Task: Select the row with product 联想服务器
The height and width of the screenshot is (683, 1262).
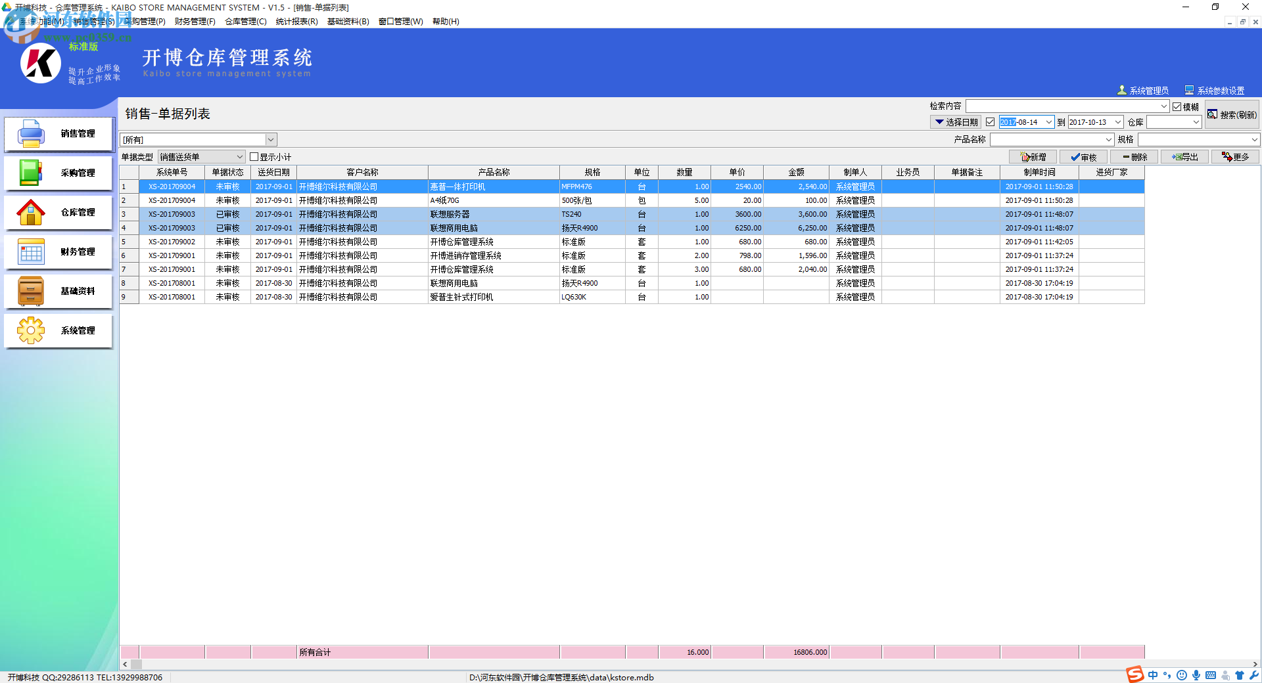Action: click(632, 214)
